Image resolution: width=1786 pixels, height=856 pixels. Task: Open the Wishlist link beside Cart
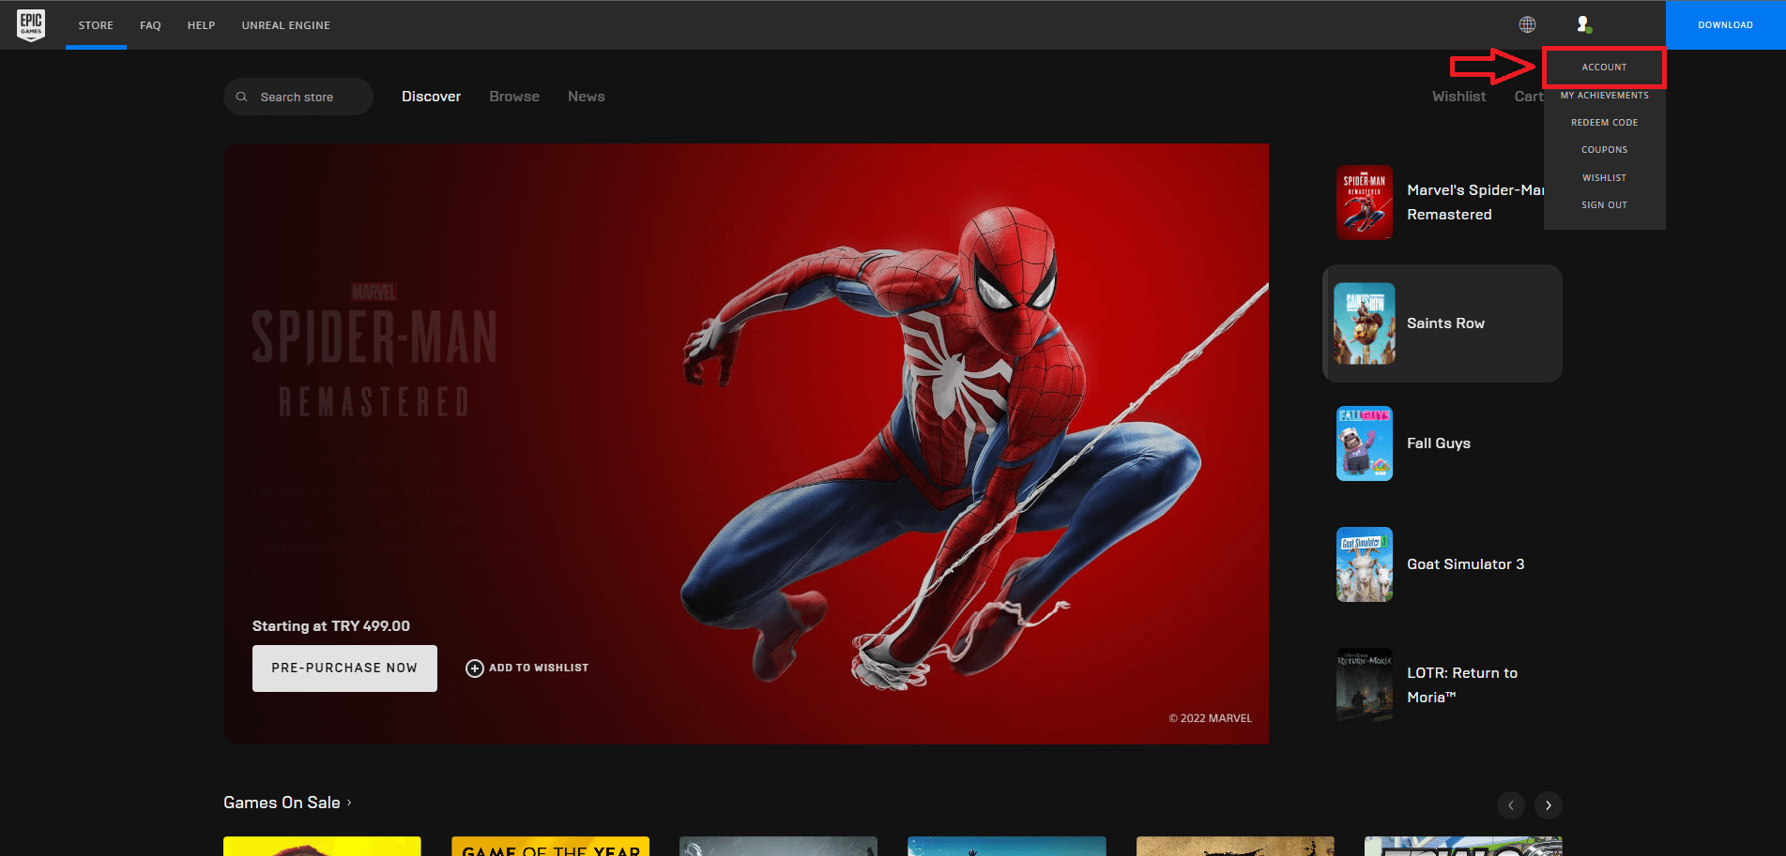[1458, 97]
